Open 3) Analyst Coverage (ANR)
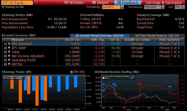Viewport: 187px width, 111px height. [x=153, y=15]
